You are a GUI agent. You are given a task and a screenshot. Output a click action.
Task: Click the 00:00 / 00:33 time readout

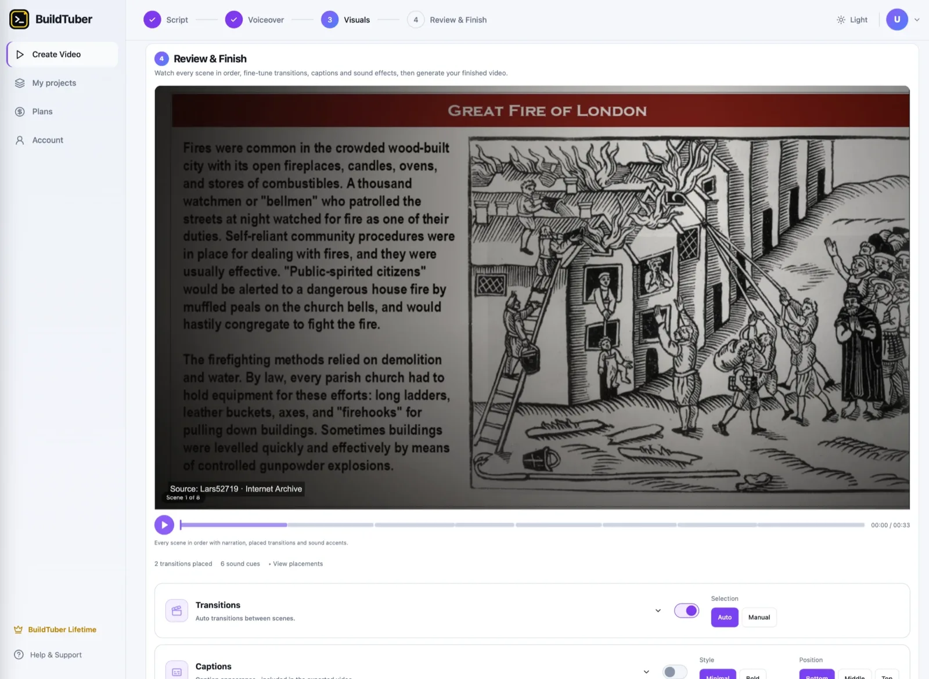point(890,525)
